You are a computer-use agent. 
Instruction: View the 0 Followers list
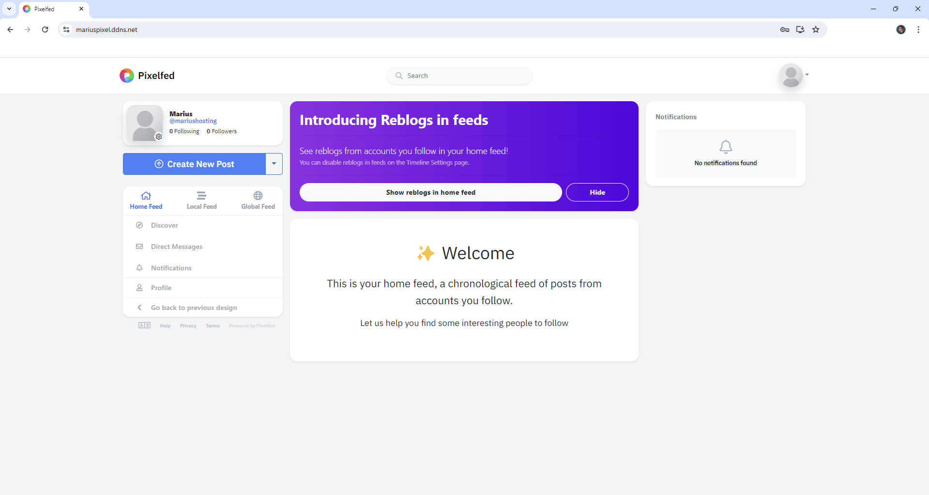click(x=222, y=131)
